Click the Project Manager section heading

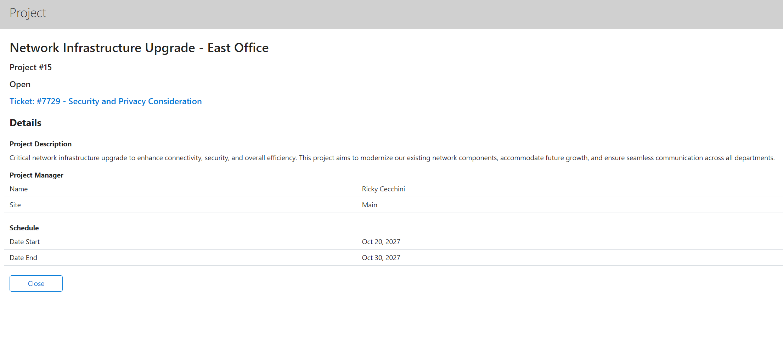point(36,175)
